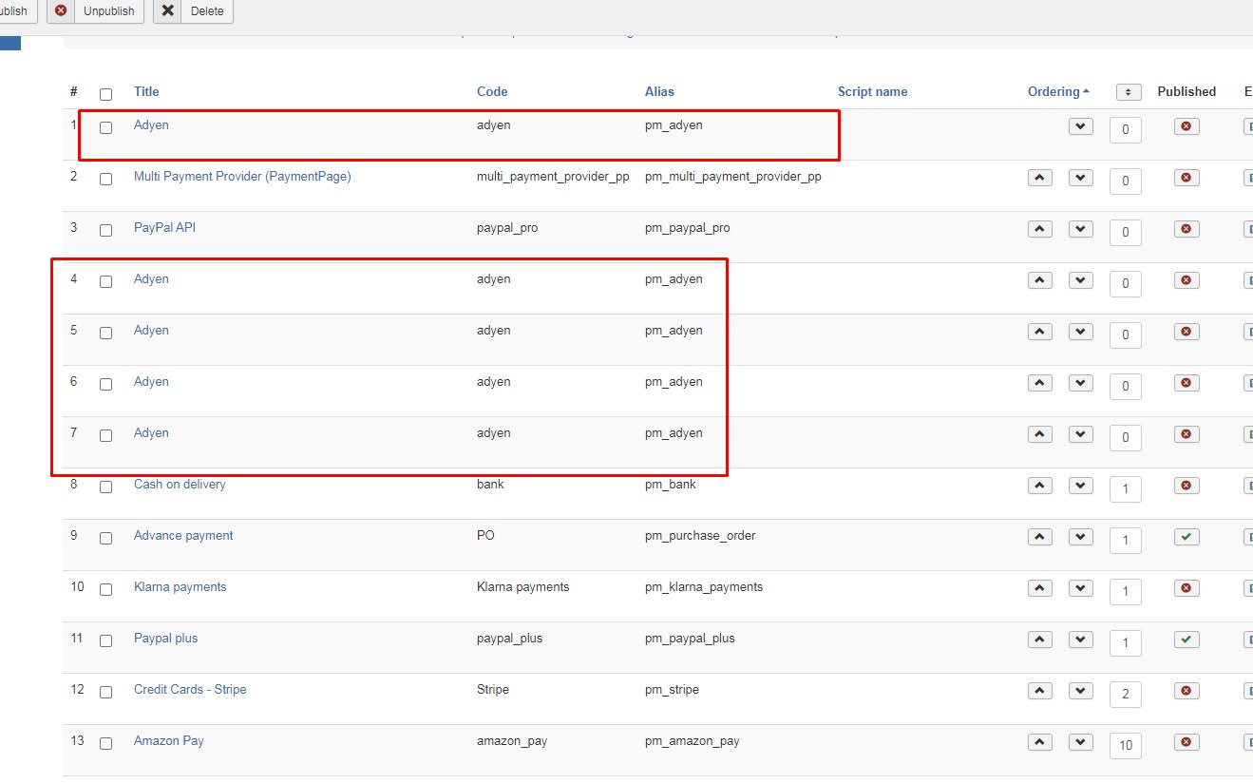Viewport: 1253px width, 783px height.
Task: Click pm_klarna_payments alias text
Action: (x=704, y=587)
